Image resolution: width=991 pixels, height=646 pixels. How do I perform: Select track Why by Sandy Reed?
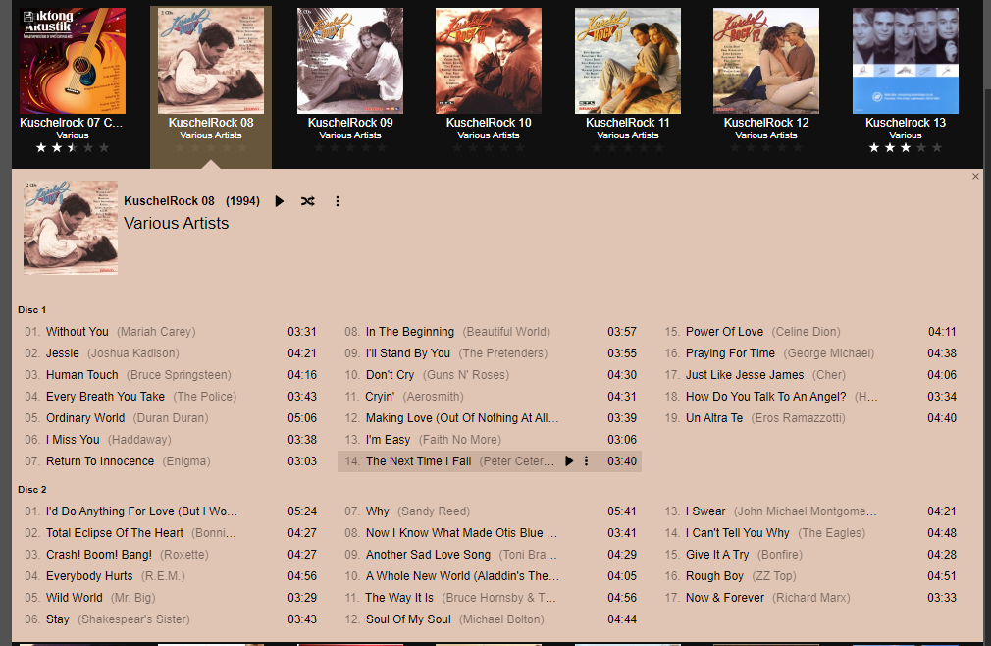(x=490, y=511)
